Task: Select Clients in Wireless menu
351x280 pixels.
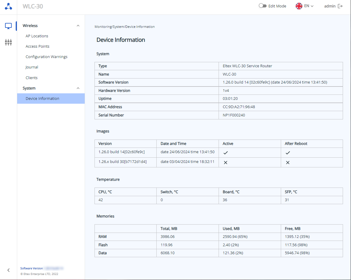Action: coord(31,78)
